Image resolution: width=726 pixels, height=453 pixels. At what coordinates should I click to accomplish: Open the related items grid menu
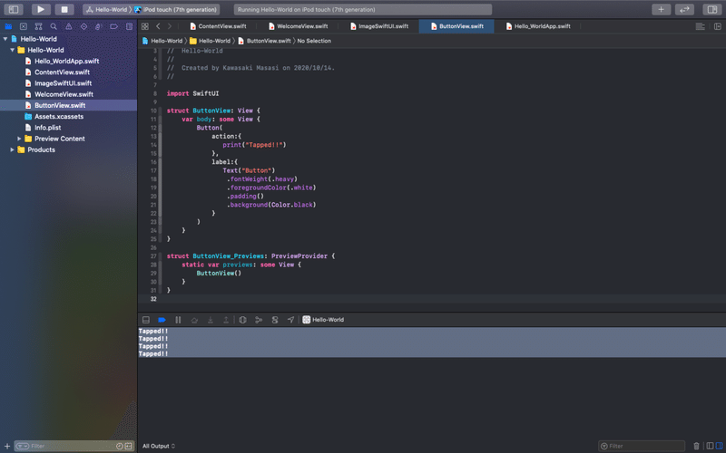point(145,26)
